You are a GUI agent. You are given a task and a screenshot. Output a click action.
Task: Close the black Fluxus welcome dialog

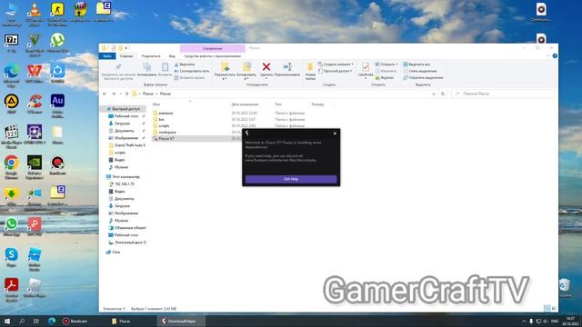coord(335,134)
